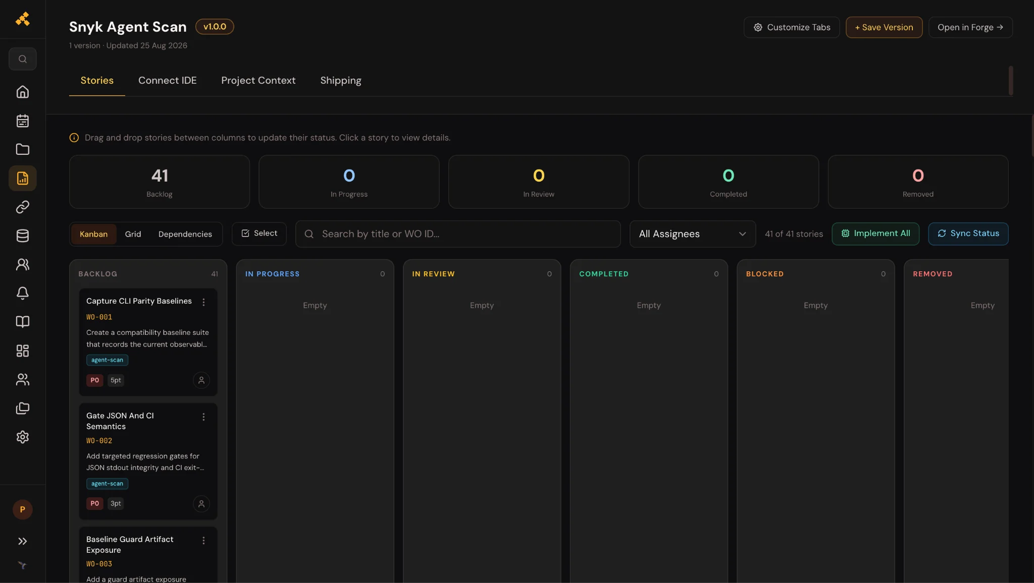The width and height of the screenshot is (1034, 583).
Task: Click Implement All button
Action: [875, 234]
